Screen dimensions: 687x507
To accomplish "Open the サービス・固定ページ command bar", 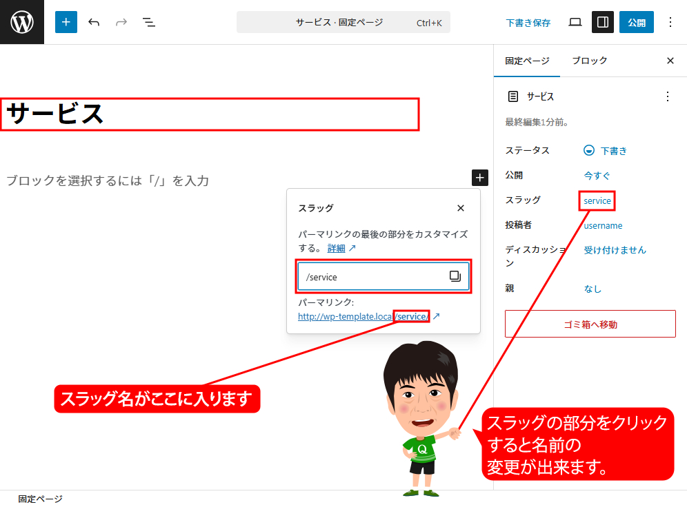I will point(343,22).
